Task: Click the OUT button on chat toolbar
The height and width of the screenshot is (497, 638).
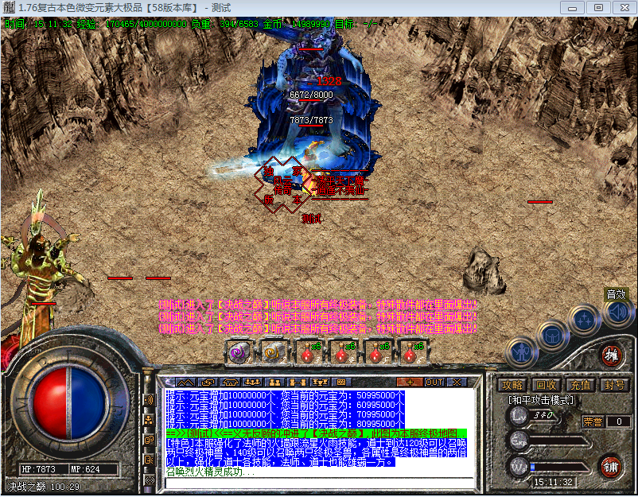Action: [x=434, y=382]
